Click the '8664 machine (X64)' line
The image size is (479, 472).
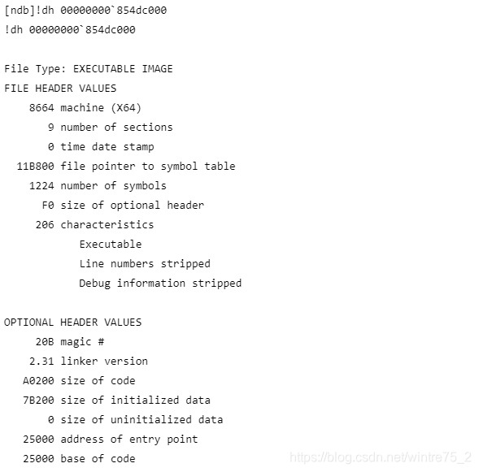click(x=85, y=108)
